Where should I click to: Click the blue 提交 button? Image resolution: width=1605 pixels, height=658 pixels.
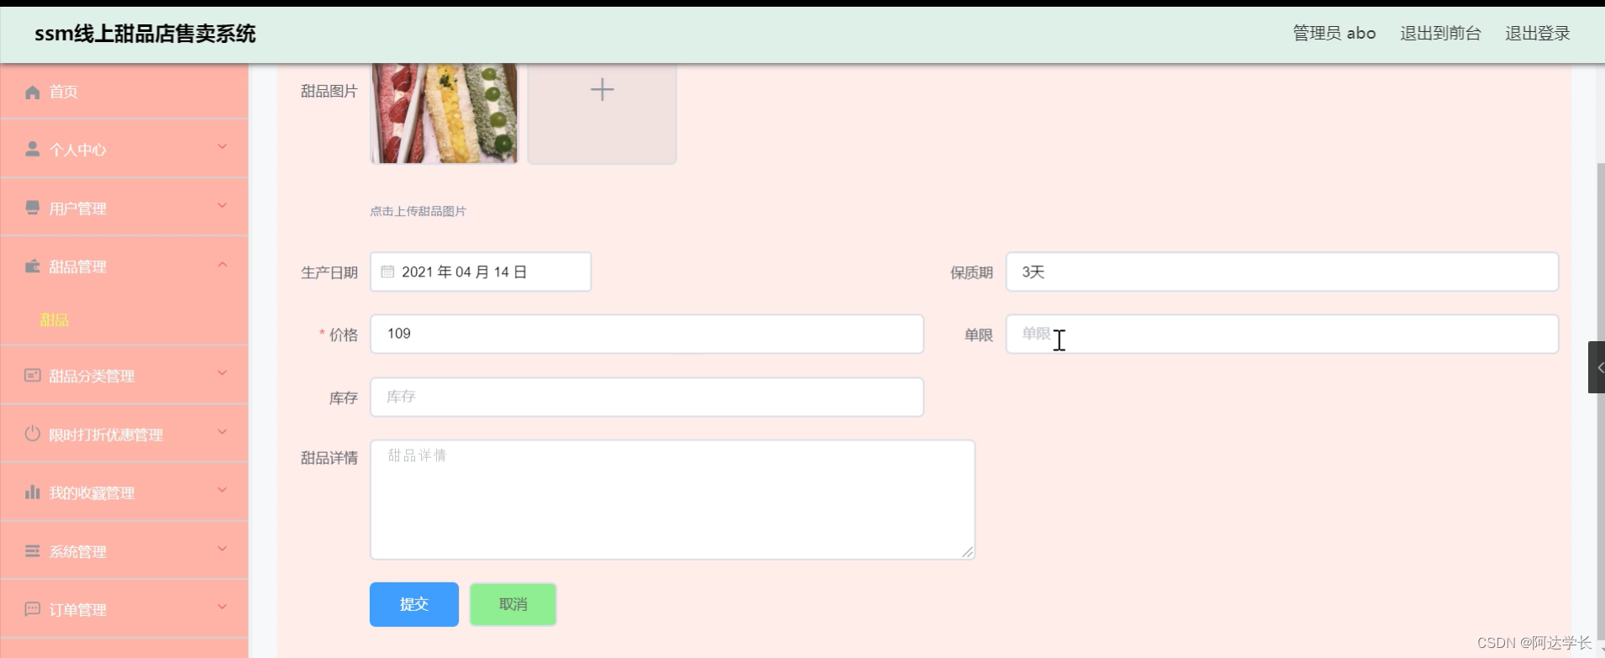414,604
